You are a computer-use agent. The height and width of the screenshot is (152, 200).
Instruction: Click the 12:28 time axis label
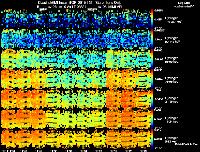pyautogui.click(x=143, y=151)
